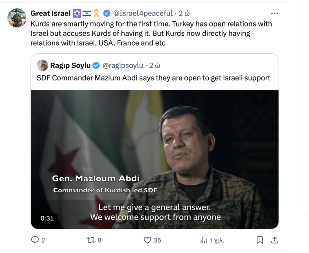Click the Great Israel display name
The height and width of the screenshot is (253, 309).
pos(51,13)
